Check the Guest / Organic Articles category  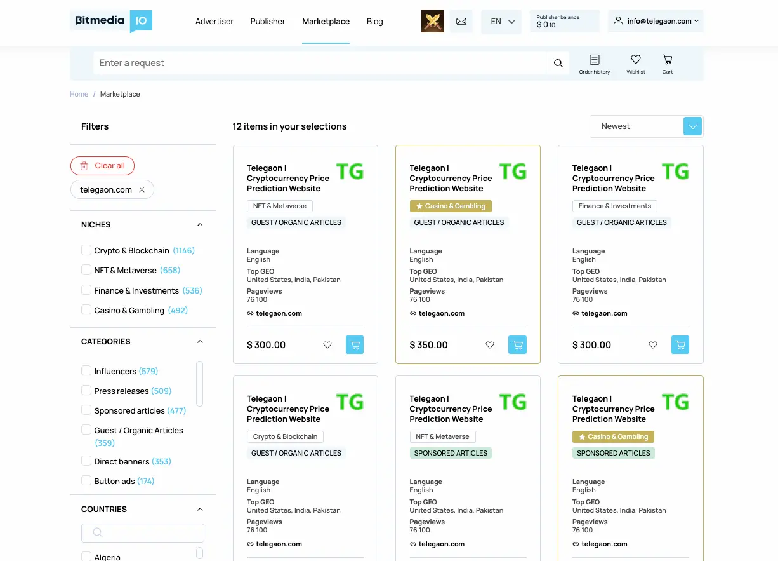(86, 429)
